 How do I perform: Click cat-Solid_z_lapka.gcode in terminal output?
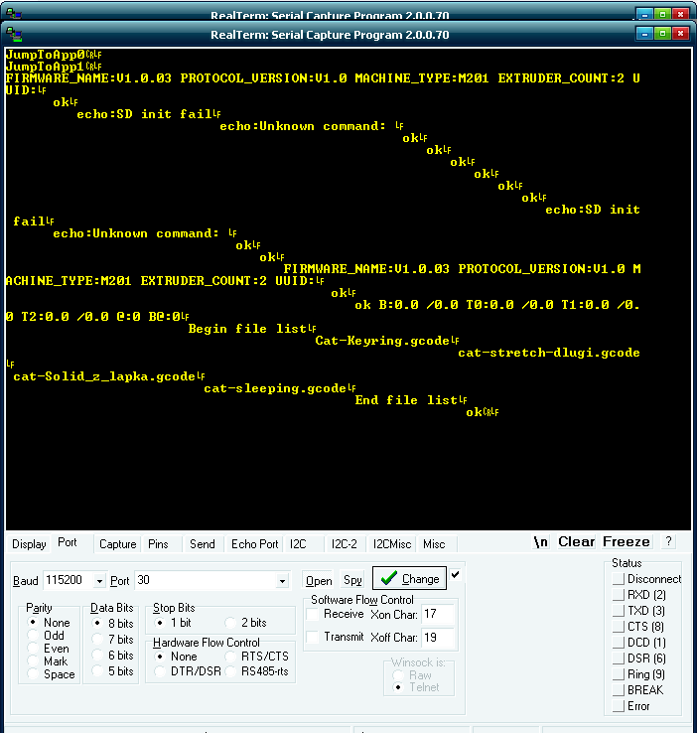tap(103, 376)
